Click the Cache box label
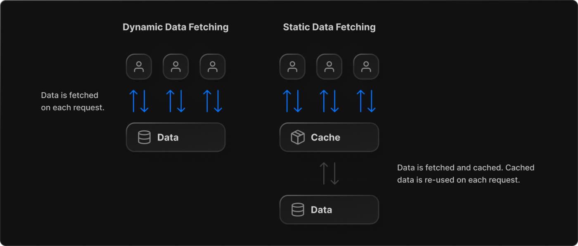 click(325, 138)
